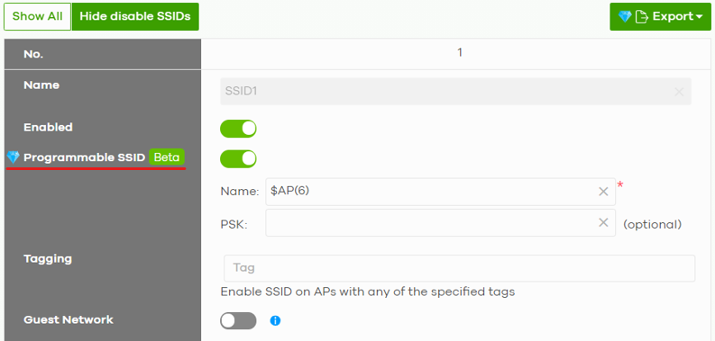Click the SSID1 Name field
Screen dimensions: 715x341
tap(455, 92)
